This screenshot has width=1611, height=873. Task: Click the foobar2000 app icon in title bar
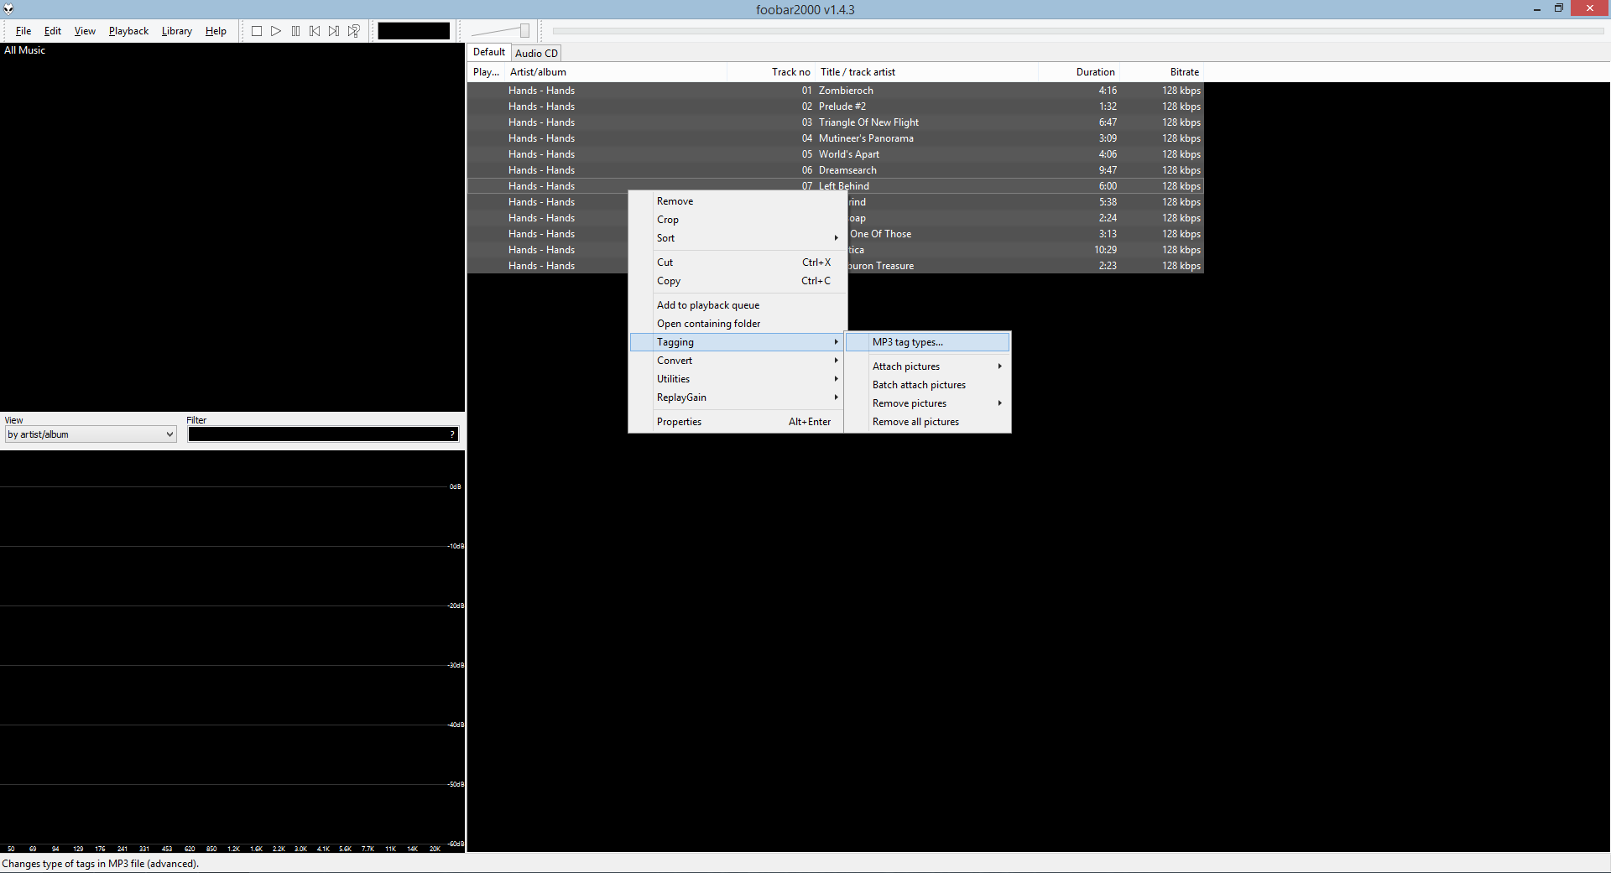coord(8,9)
